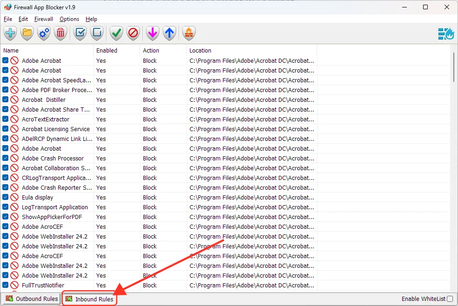Sort by the Enabled column header

click(x=117, y=51)
